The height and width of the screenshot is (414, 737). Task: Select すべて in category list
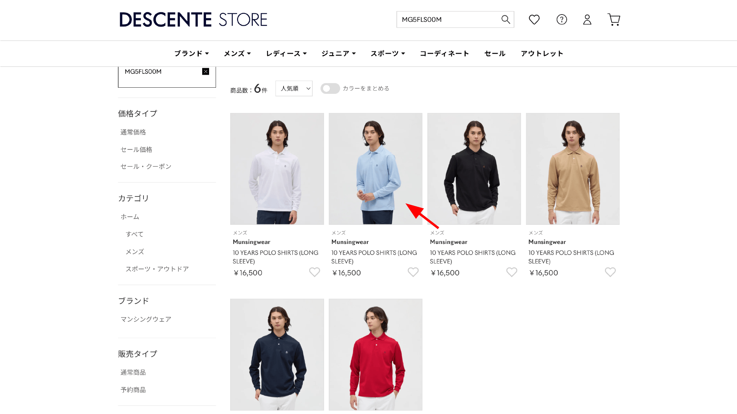coord(135,234)
